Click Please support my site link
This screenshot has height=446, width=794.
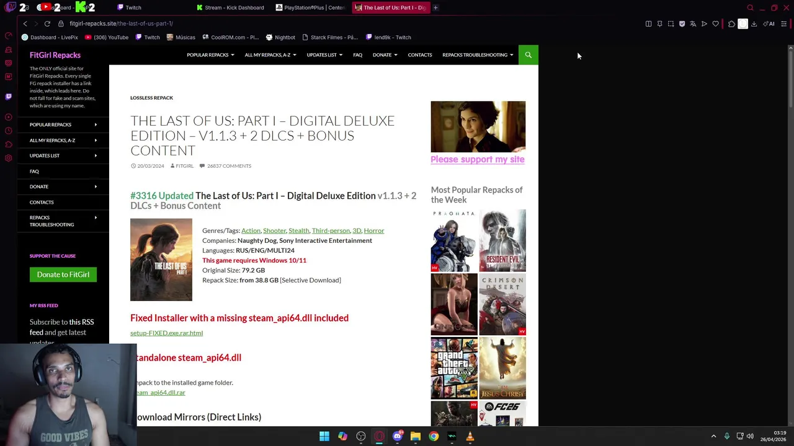click(x=478, y=159)
